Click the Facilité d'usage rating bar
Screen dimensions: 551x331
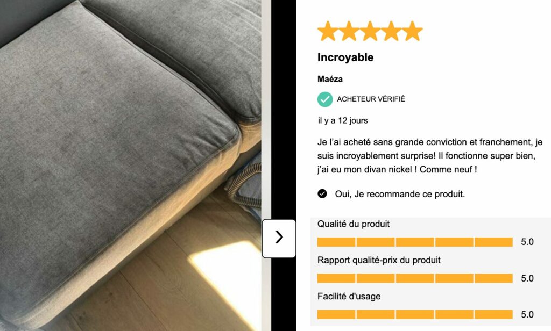tap(415, 314)
